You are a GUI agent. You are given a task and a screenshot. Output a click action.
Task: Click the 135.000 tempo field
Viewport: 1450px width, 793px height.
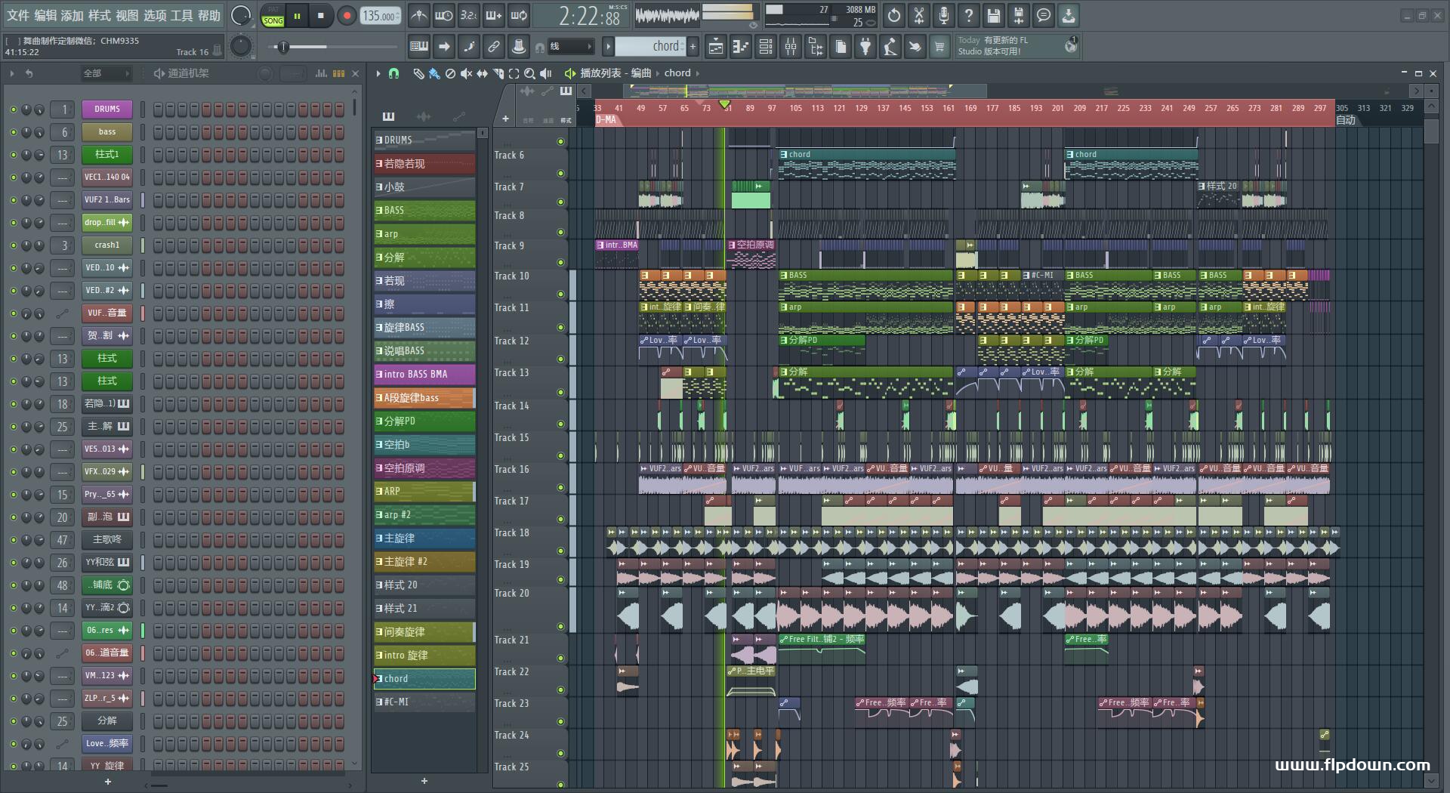click(380, 16)
